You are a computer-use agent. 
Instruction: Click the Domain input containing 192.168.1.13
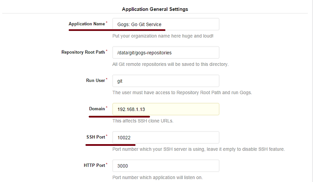[166, 109]
